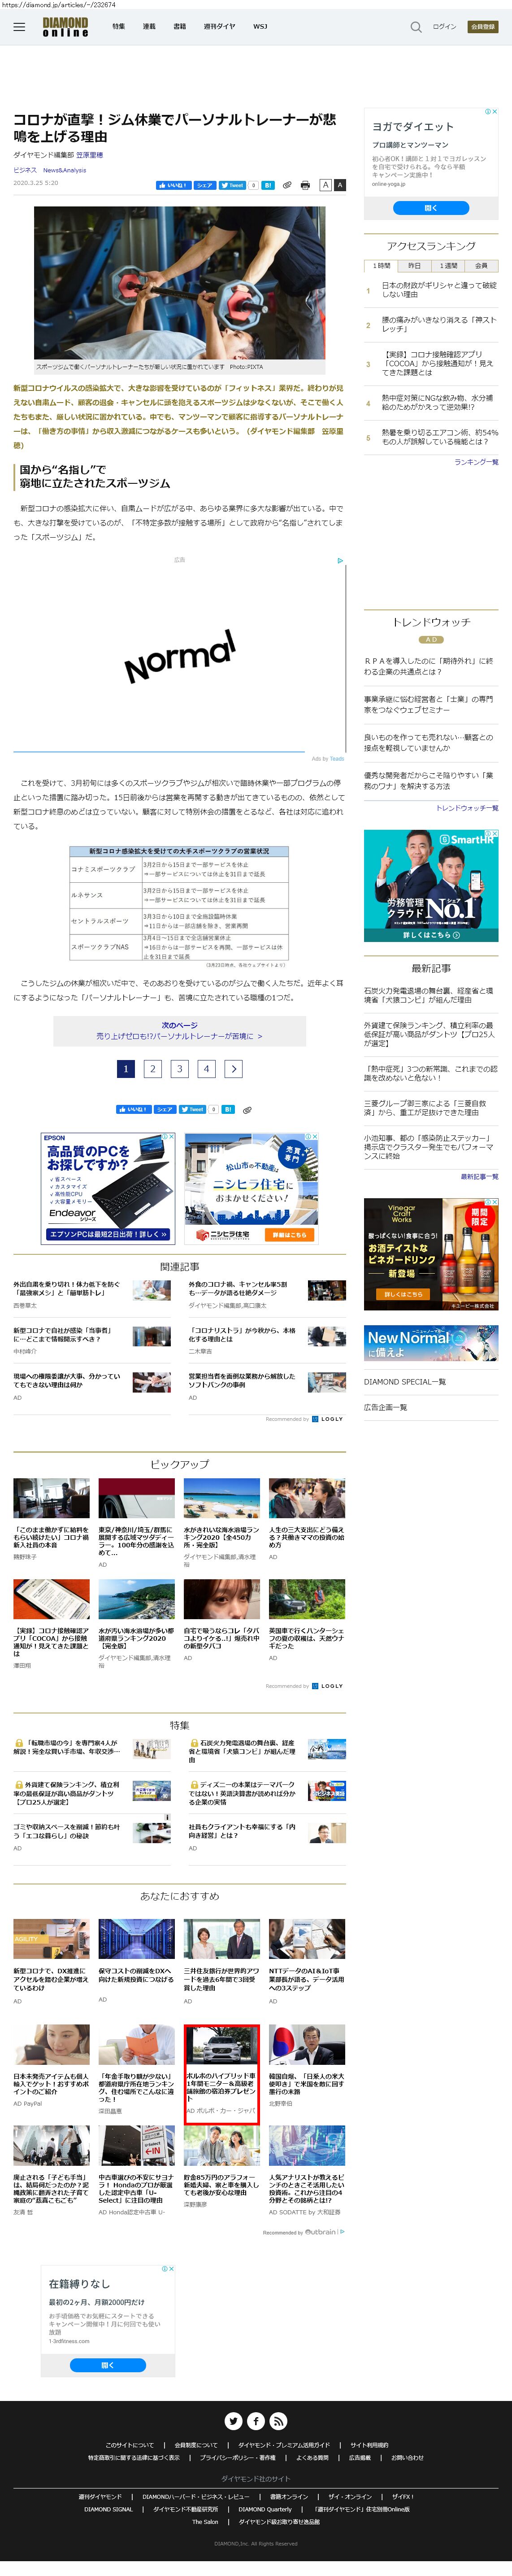The image size is (512, 2576).
Task: Click the top Facebook いいね! button
Action: click(173, 185)
